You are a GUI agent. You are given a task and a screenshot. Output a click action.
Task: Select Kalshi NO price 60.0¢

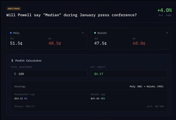click(x=139, y=43)
